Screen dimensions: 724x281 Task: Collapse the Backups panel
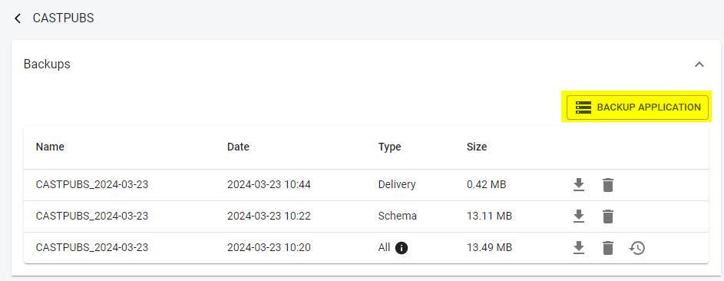699,64
